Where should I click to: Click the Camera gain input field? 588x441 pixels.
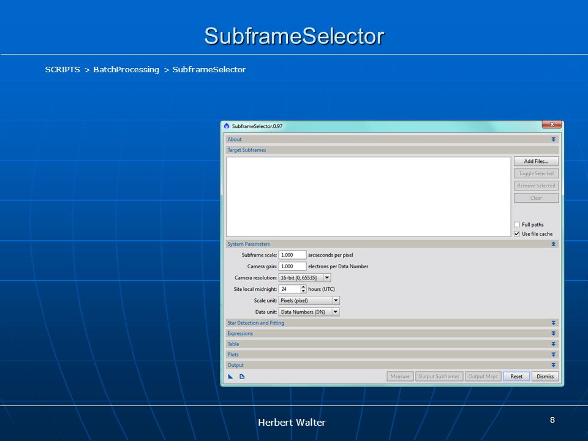(293, 266)
